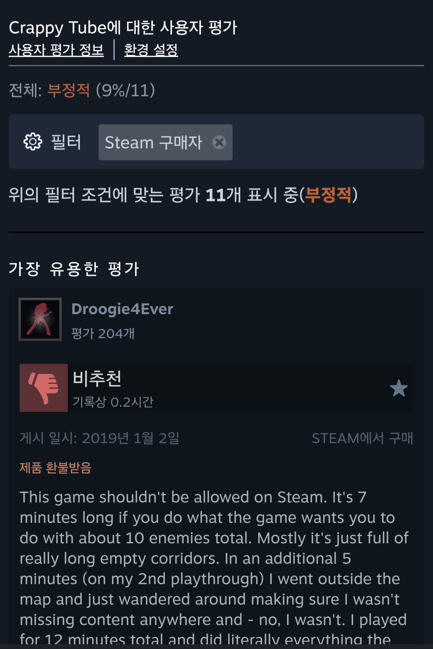Open Droogie4Ever's avatar image
Image resolution: width=433 pixels, height=649 pixels.
(x=40, y=319)
